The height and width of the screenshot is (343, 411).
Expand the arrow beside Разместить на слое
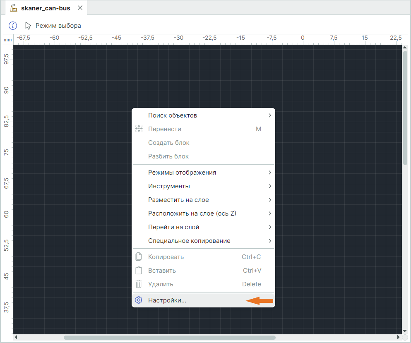click(270, 200)
